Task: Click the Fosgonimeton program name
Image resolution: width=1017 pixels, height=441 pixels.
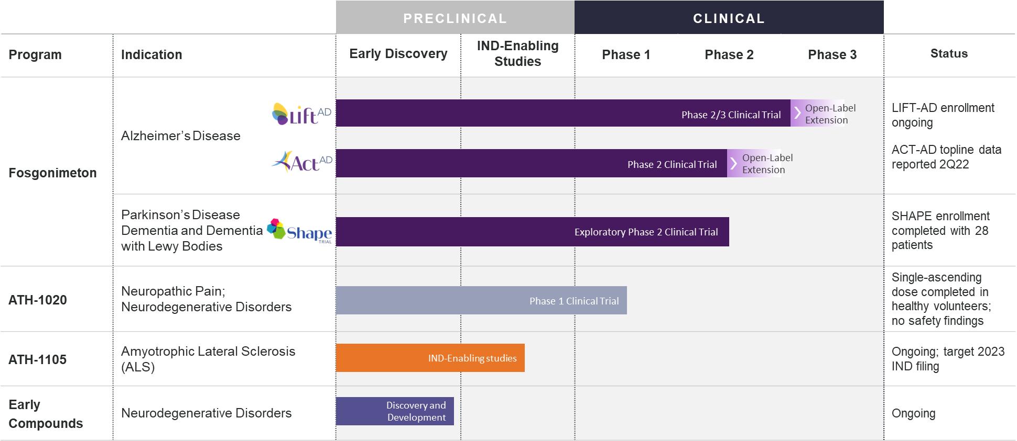Action: (x=52, y=173)
